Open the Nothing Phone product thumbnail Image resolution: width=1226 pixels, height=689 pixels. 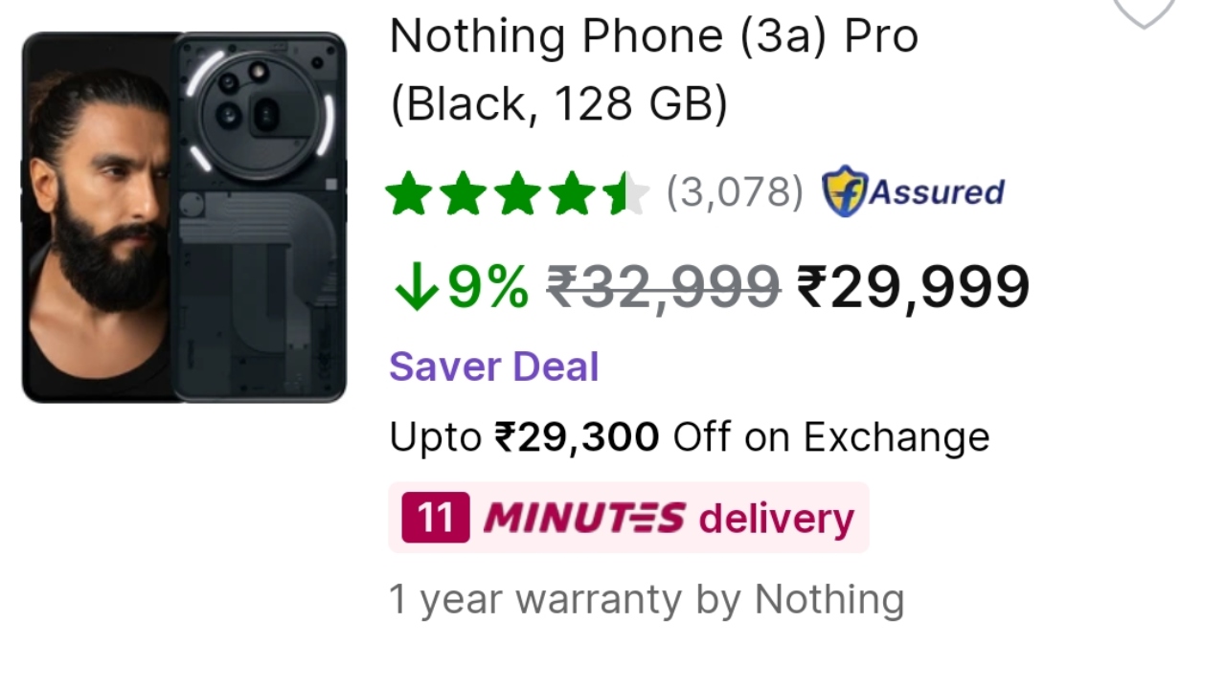click(x=184, y=217)
